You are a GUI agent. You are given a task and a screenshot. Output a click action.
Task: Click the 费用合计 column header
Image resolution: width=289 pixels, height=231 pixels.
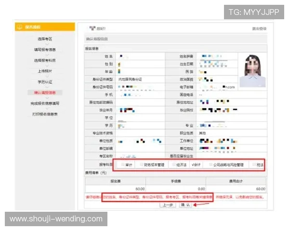pyautogui.click(x=236, y=181)
